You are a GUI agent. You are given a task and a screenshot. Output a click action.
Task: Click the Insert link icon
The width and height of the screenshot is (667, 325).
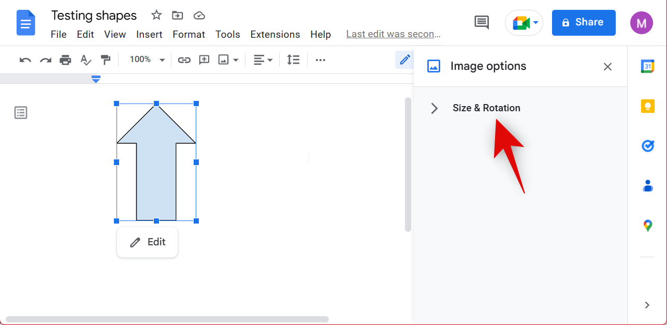184,60
